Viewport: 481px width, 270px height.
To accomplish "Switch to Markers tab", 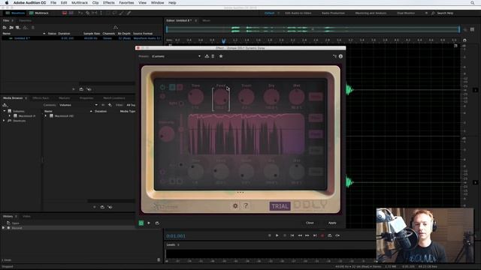I will coord(65,98).
